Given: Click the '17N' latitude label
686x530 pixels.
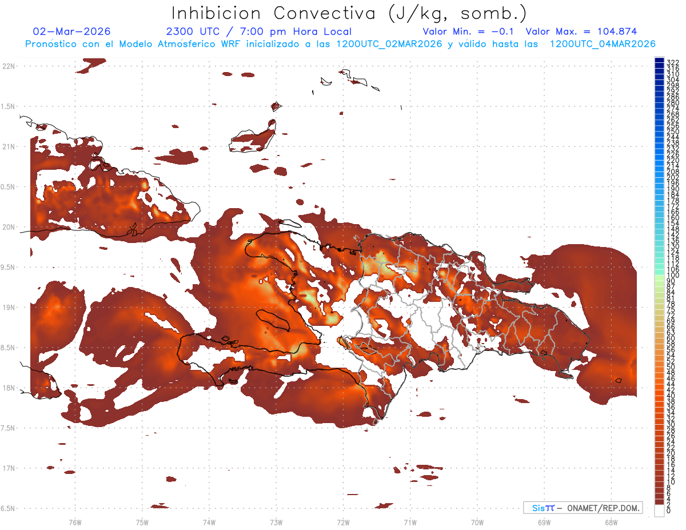Looking at the screenshot, I should point(9,468).
